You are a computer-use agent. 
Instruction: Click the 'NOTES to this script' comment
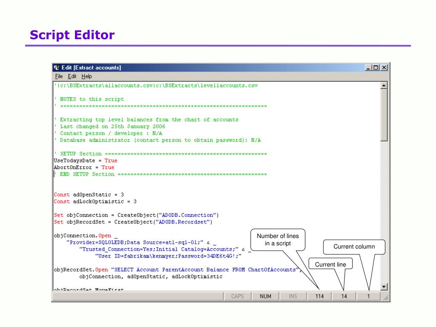click(89, 99)
